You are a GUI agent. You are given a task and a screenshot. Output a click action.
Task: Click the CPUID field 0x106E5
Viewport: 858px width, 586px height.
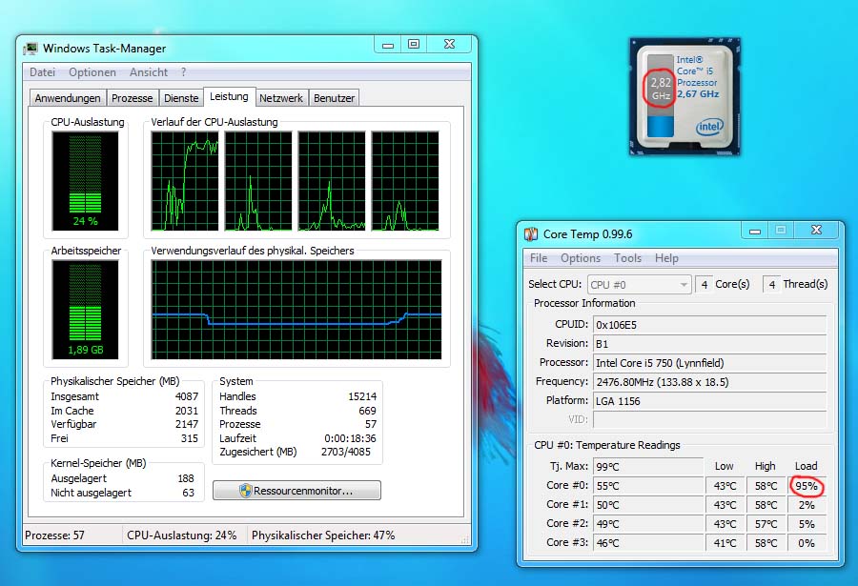pos(709,325)
